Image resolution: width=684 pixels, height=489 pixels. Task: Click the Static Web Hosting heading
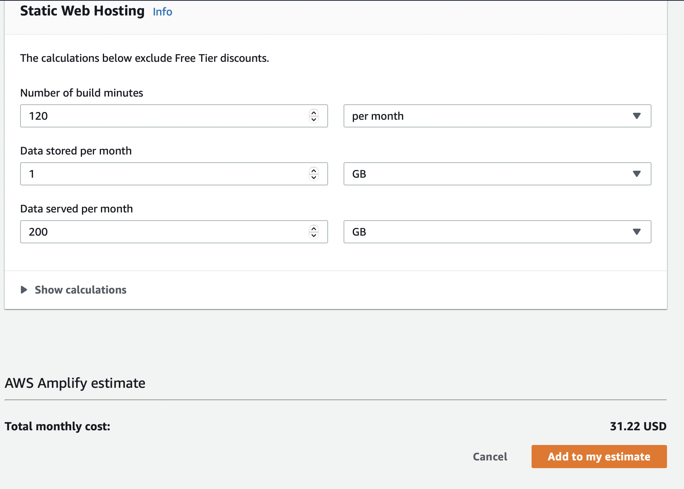(82, 11)
